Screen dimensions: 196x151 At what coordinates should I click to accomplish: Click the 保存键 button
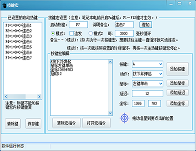33,124
